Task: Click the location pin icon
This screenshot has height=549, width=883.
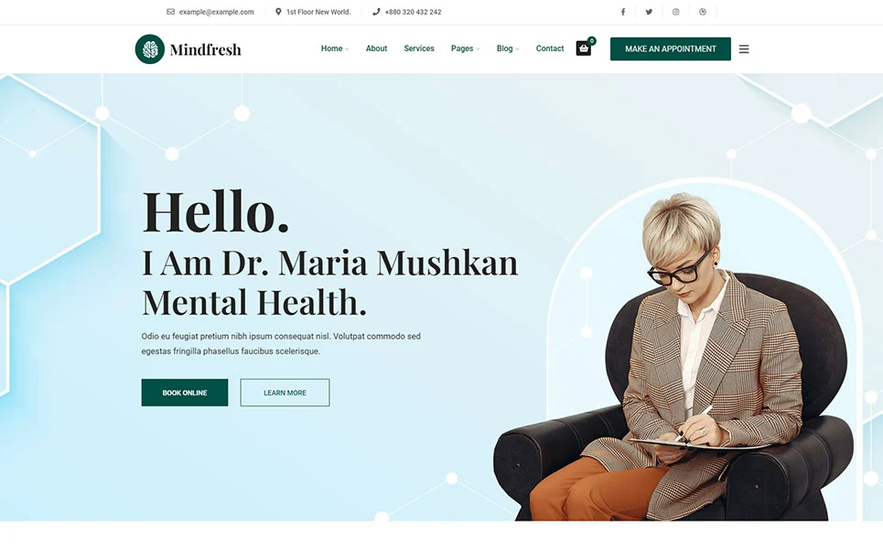Action: (x=278, y=12)
